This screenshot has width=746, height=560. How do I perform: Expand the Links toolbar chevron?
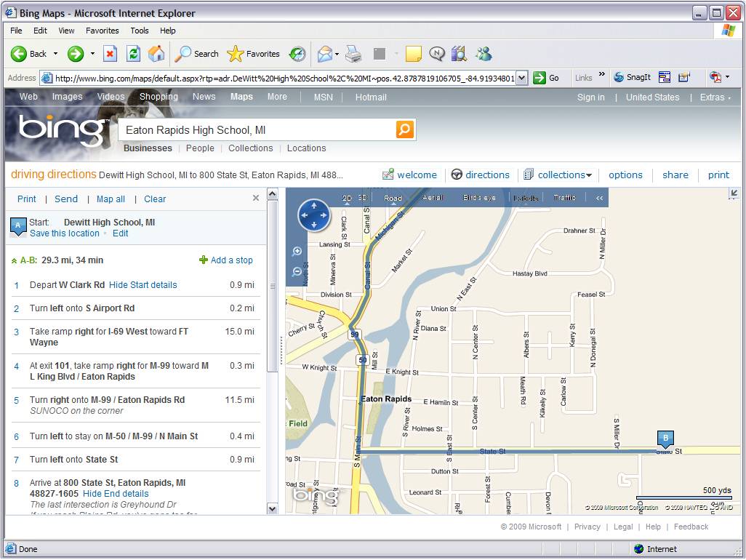(602, 74)
